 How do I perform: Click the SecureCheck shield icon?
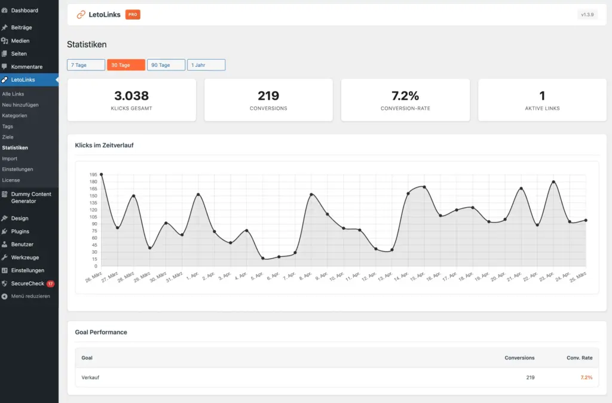click(x=5, y=284)
